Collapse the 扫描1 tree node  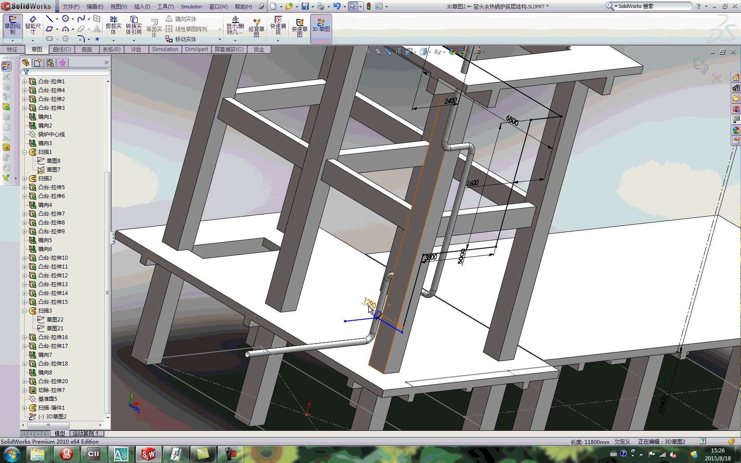(x=25, y=152)
